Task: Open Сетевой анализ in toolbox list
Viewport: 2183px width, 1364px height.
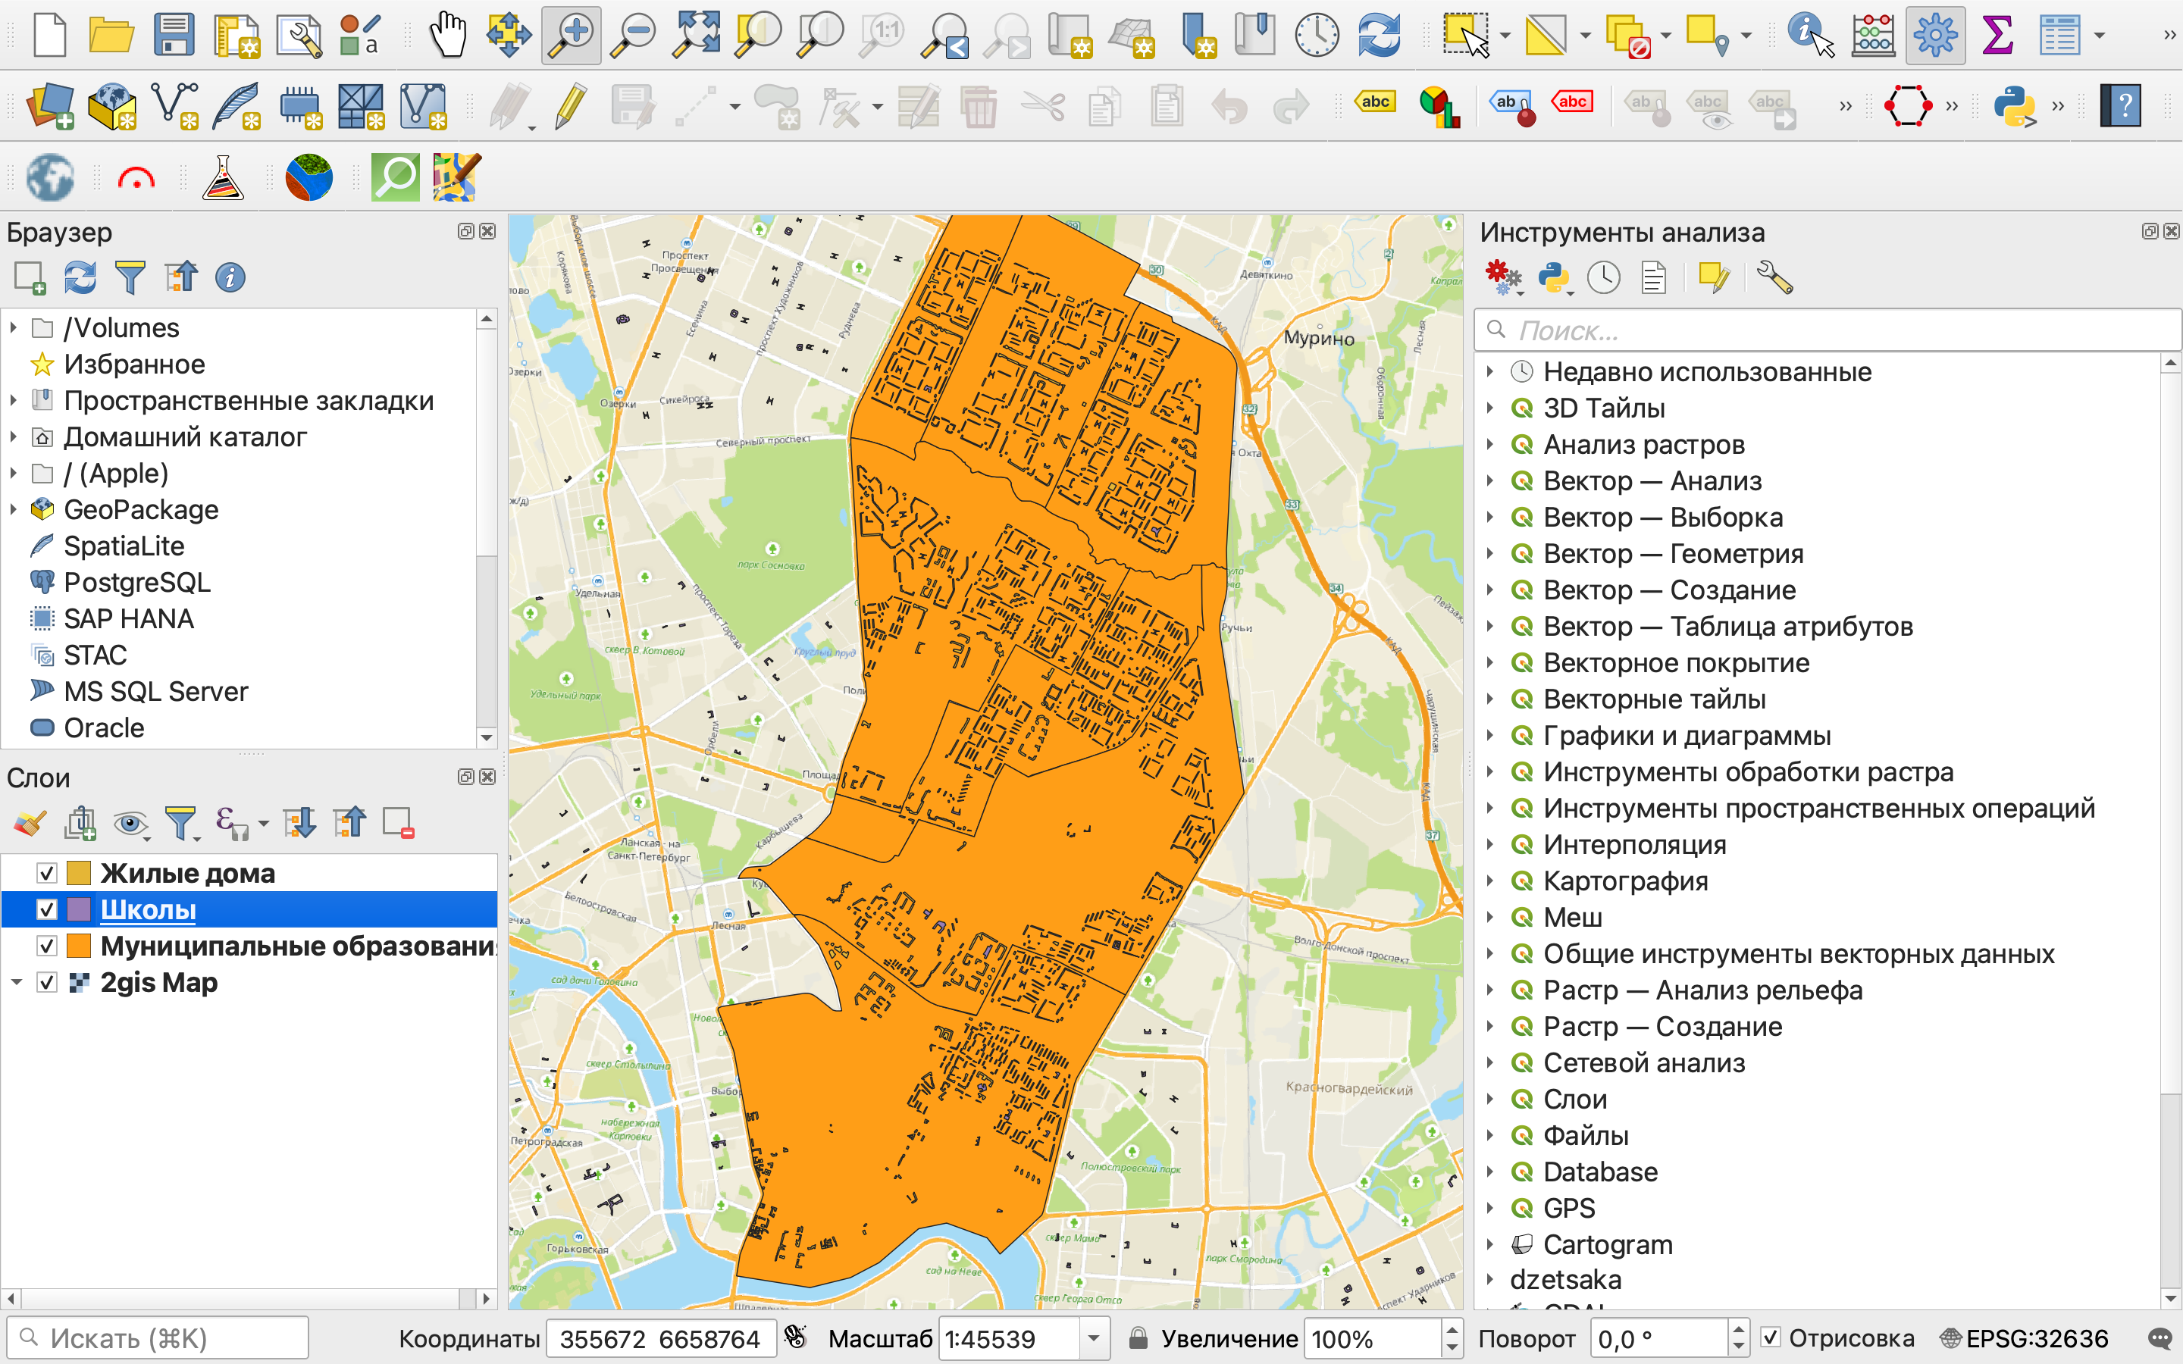Action: click(1643, 1062)
